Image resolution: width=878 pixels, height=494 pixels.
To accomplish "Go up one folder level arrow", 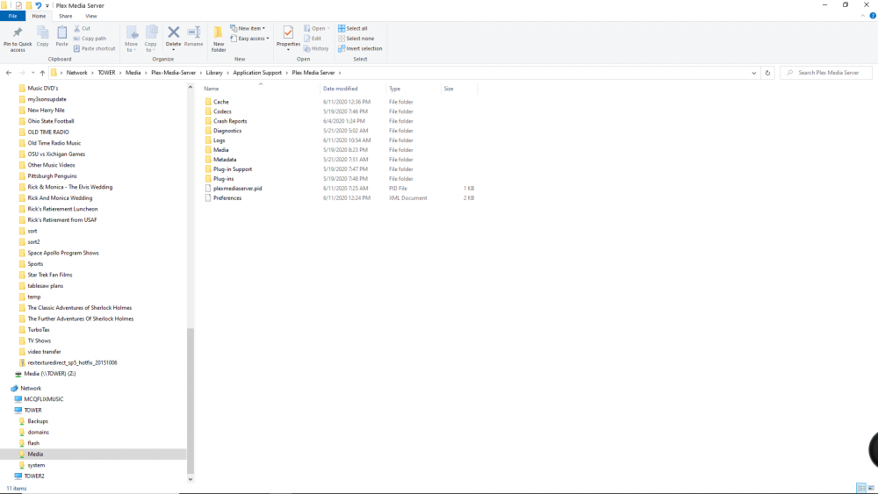I will coord(42,73).
